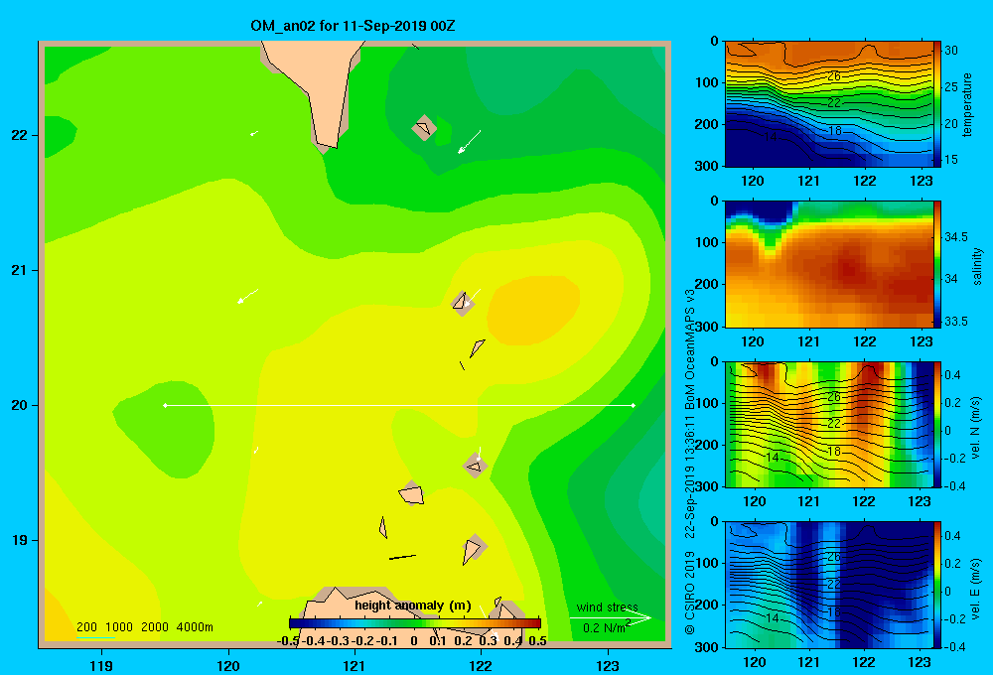
Task: Click the small island near 121.5°E, 22°N
Action: coord(424,128)
